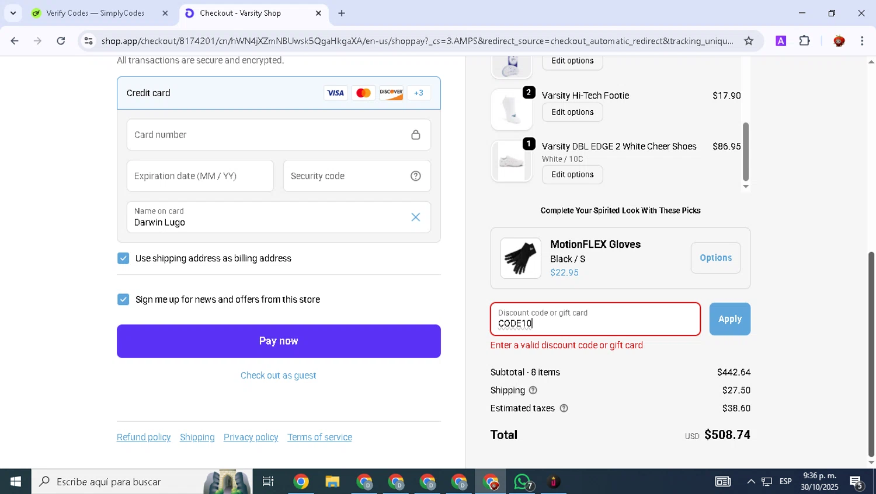Open the purple A extension icon
The width and height of the screenshot is (876, 494).
[x=781, y=41]
